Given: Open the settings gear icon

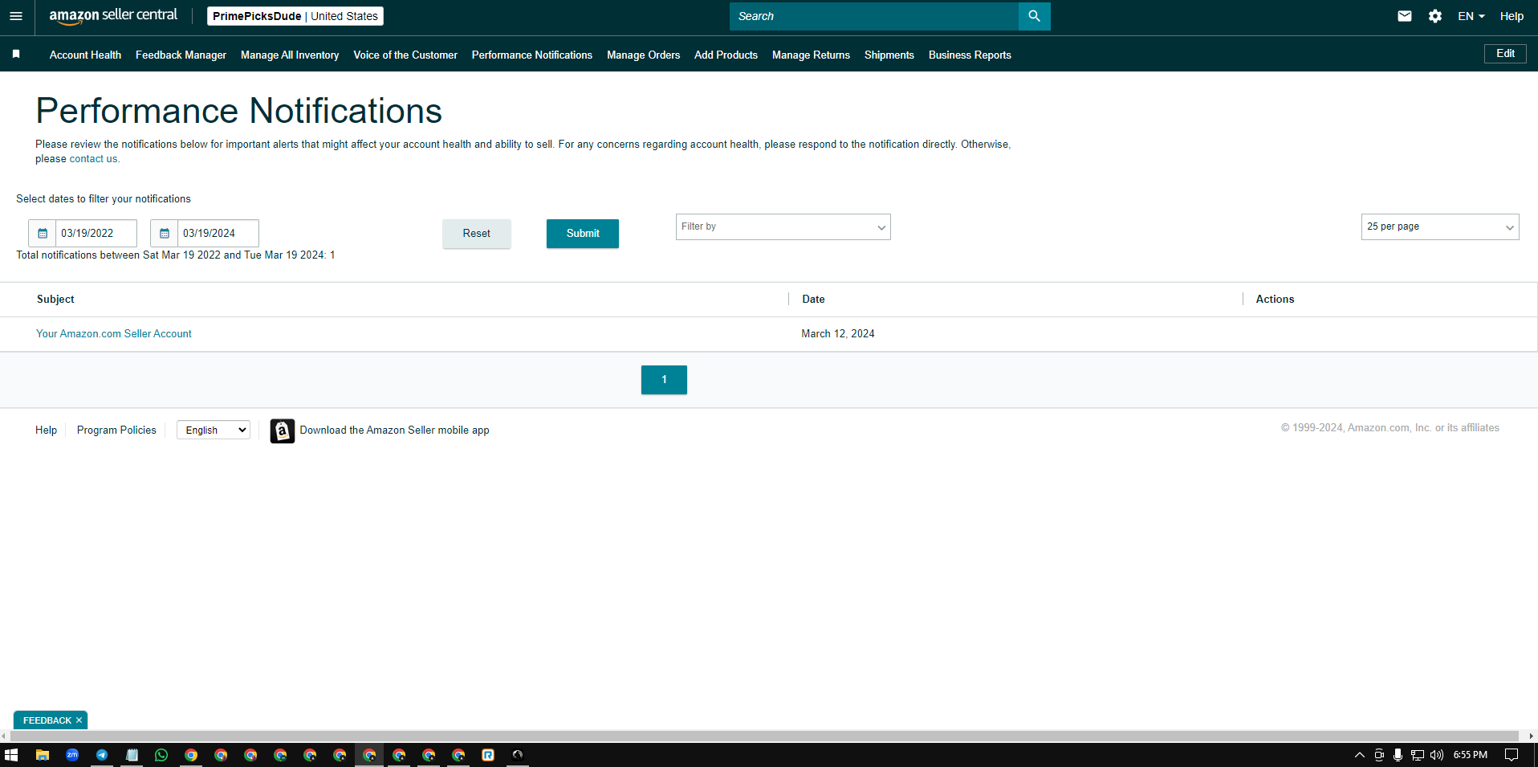Looking at the screenshot, I should point(1435,16).
